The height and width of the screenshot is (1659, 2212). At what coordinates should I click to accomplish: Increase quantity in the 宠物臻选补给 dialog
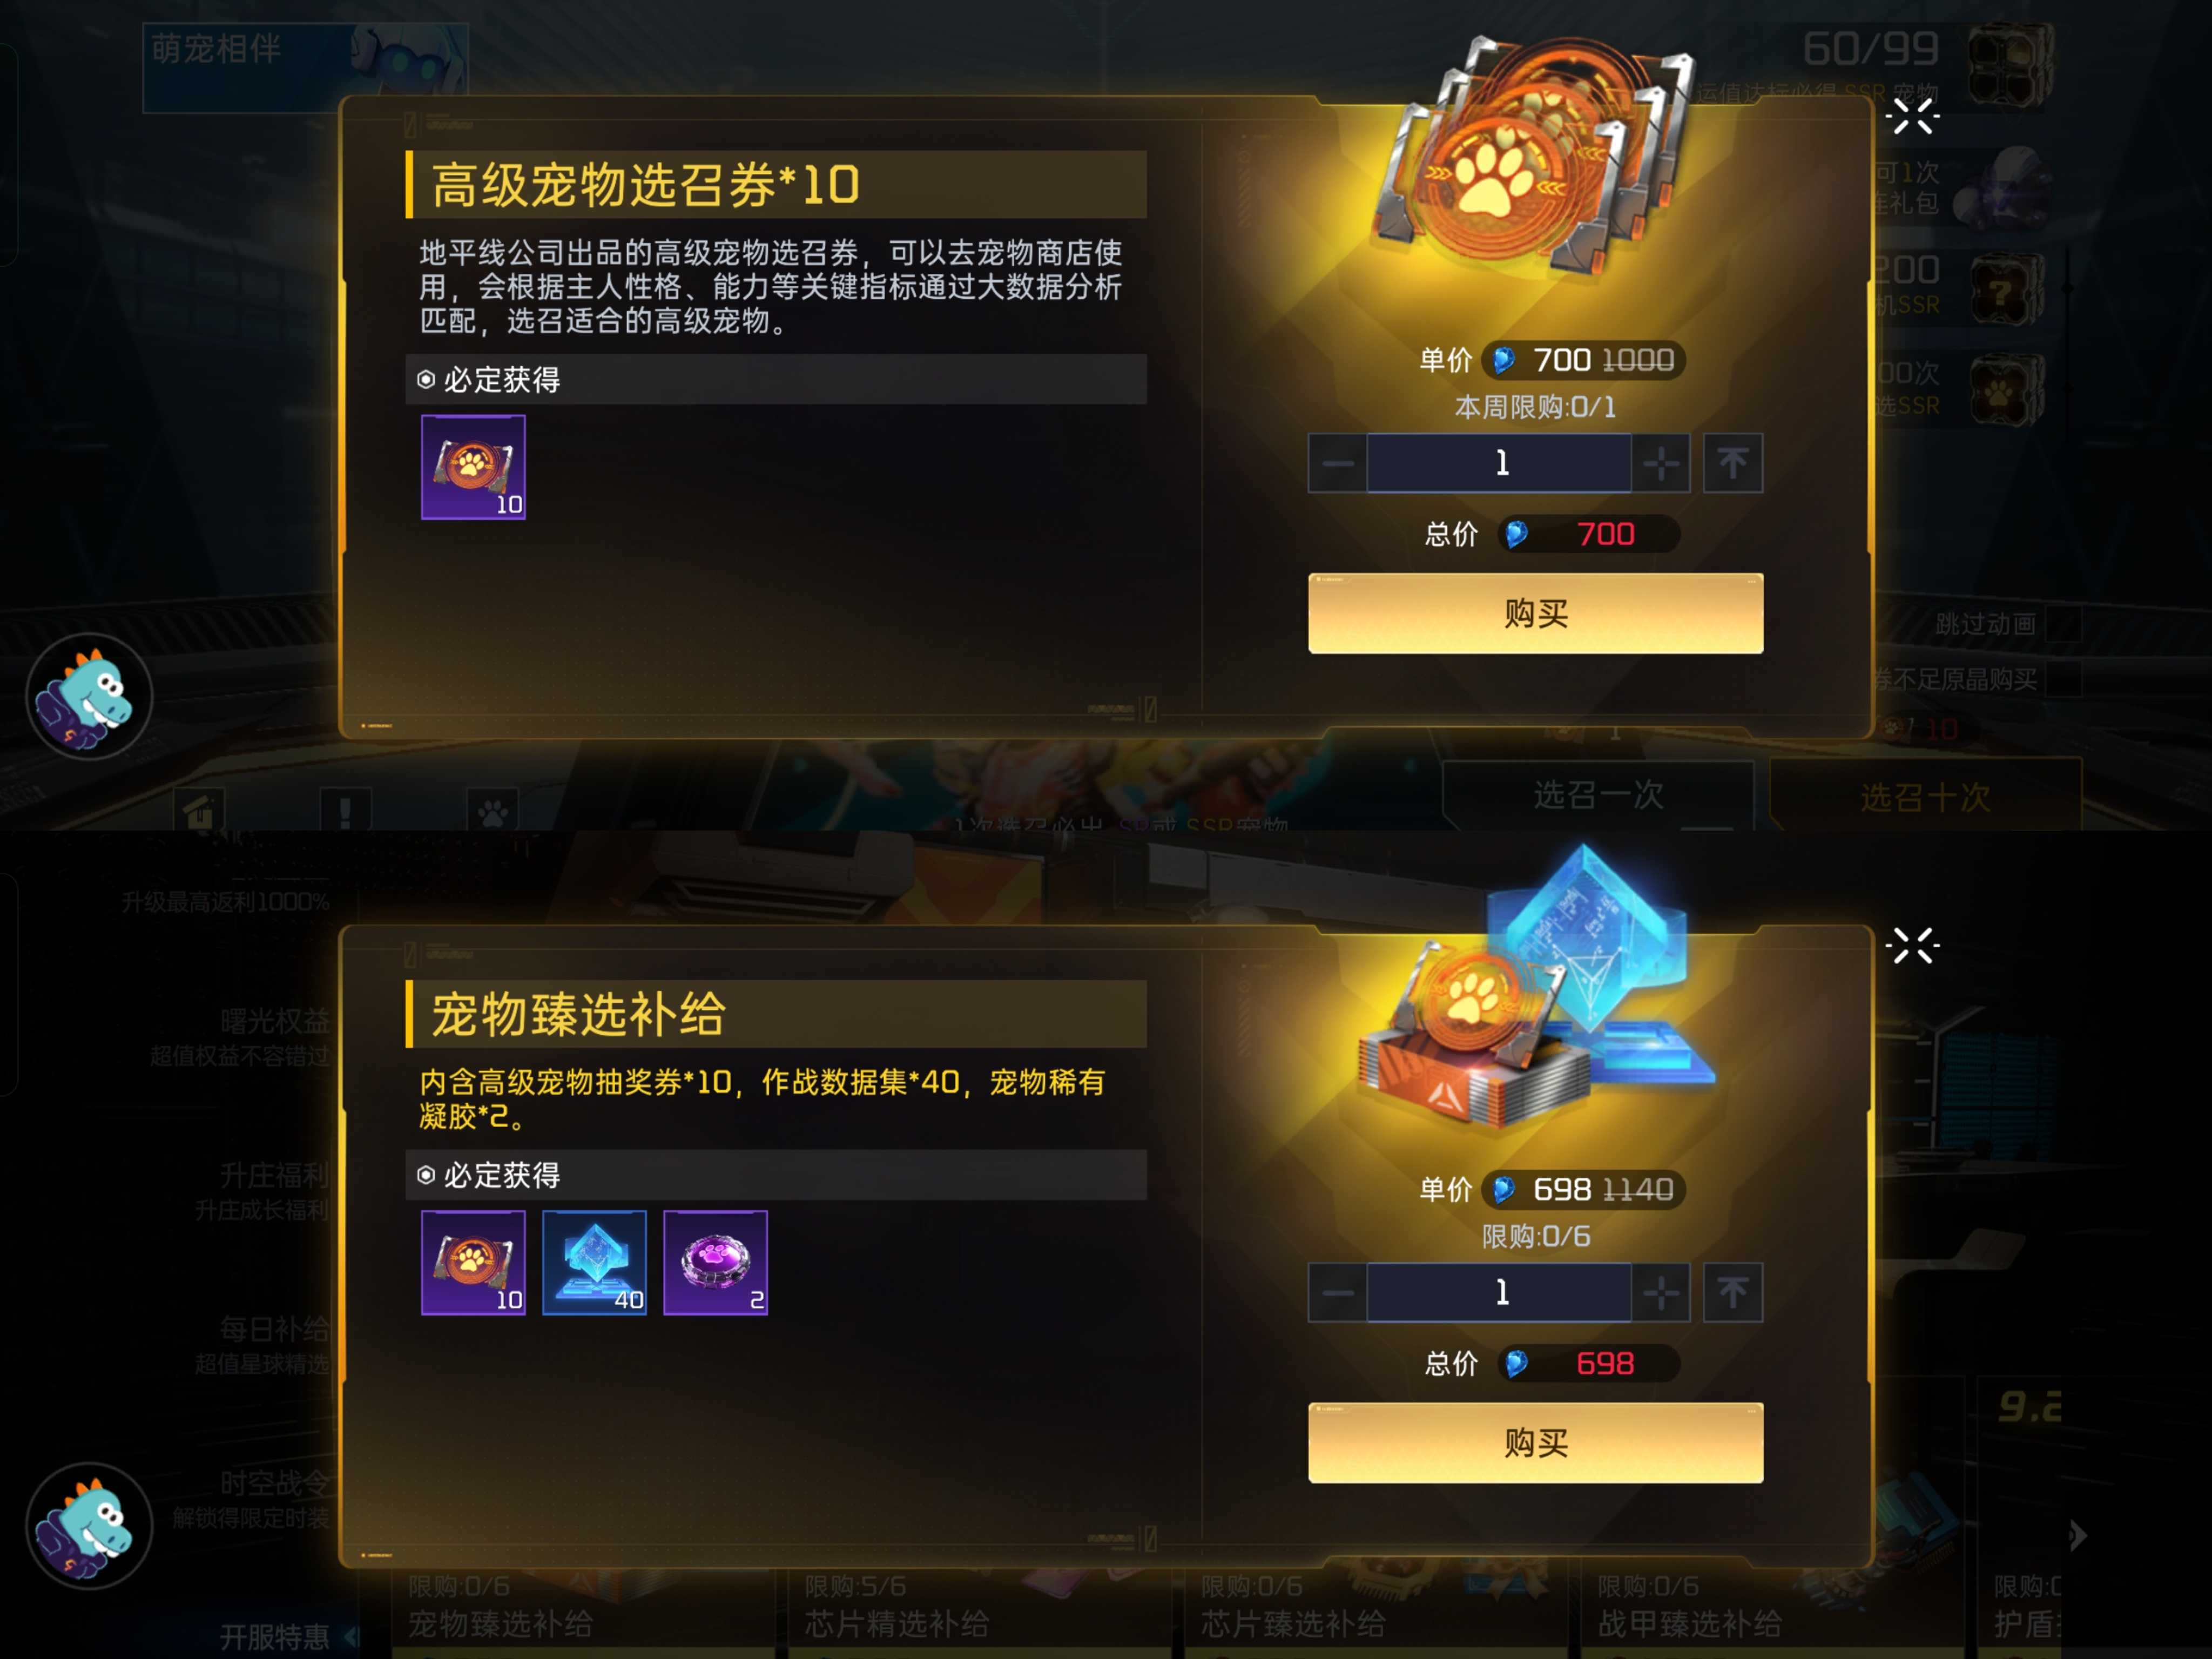click(1660, 1292)
